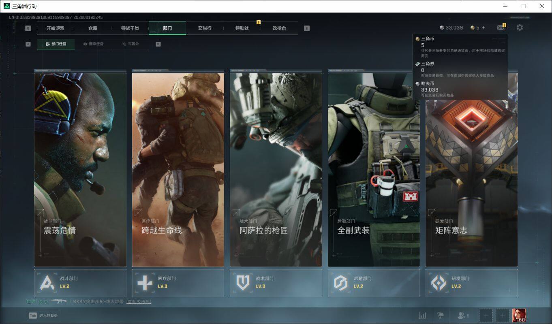Viewport: 552px width, 324px height.
Task: Switch to the 军需处 sub-tab
Action: [x=131, y=44]
